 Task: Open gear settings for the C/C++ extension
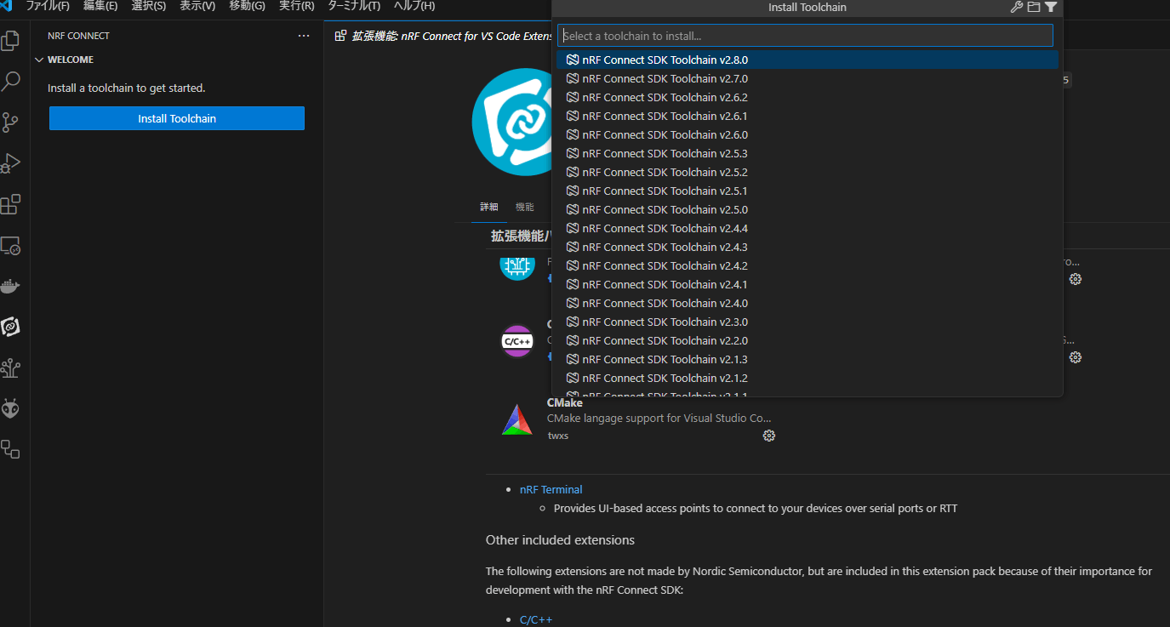click(x=1076, y=357)
